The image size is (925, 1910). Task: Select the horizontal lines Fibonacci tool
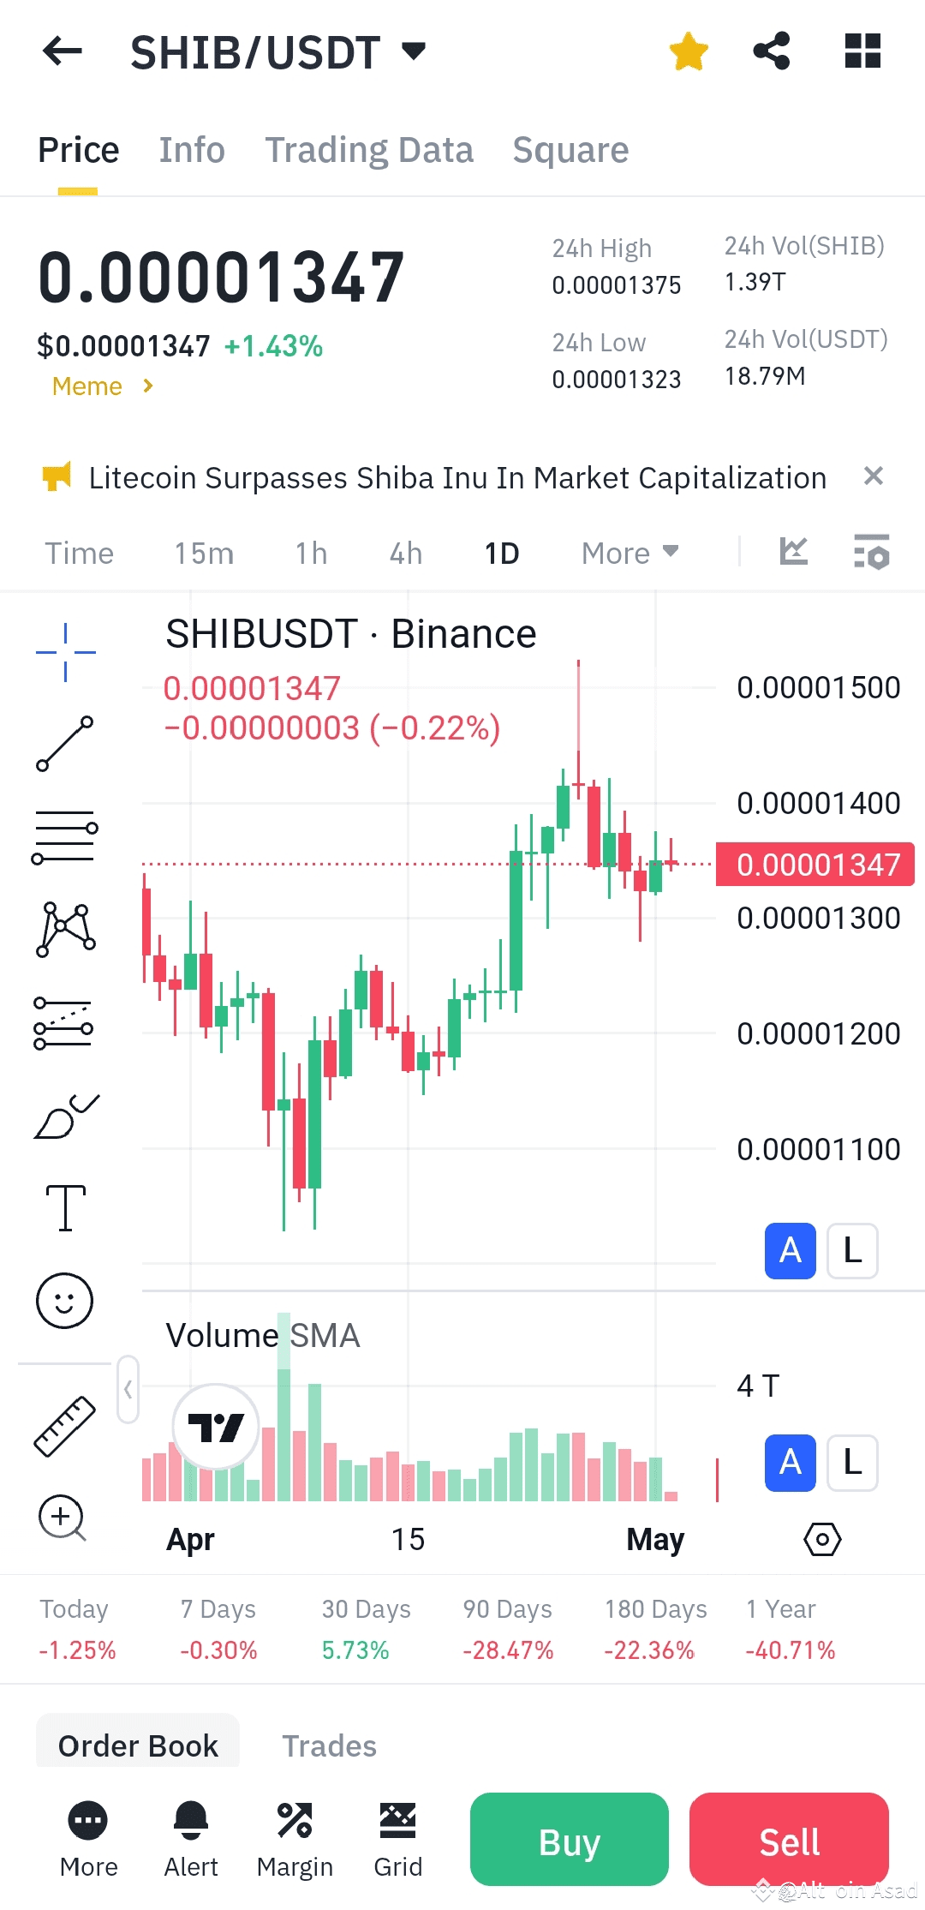(x=65, y=837)
